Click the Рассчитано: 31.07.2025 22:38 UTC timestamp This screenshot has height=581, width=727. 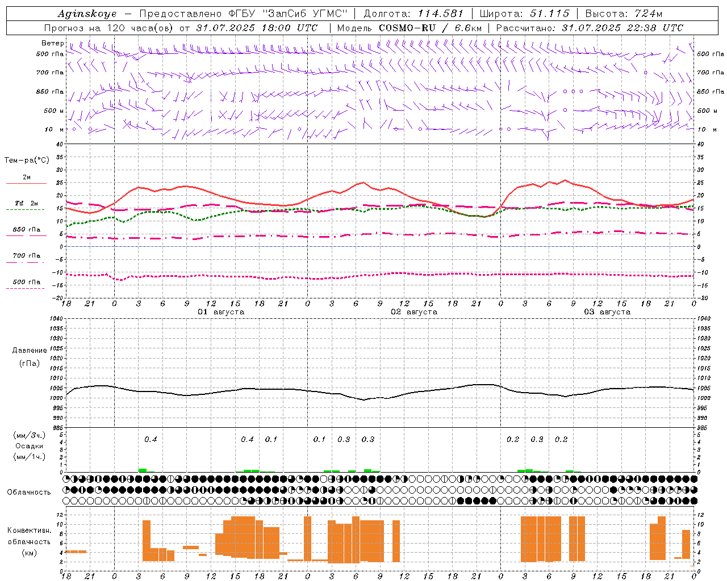coord(590,28)
